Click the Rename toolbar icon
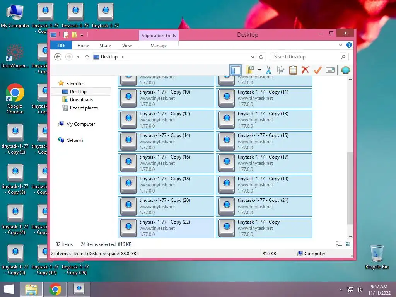The width and height of the screenshot is (396, 297). 330,70
